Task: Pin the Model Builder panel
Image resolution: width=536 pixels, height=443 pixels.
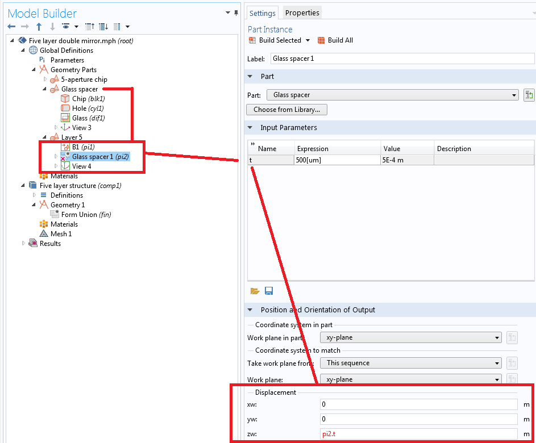Action: (236, 12)
